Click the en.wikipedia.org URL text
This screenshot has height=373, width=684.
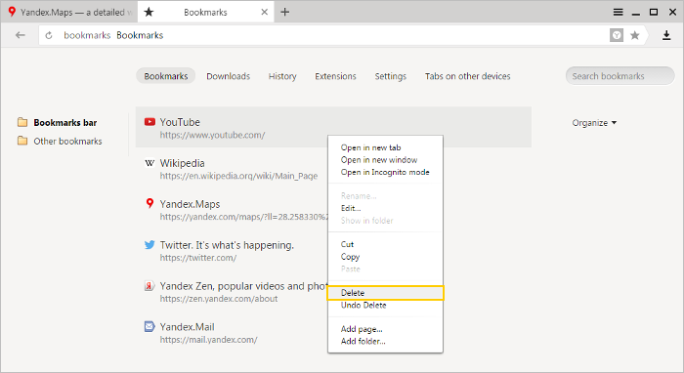(x=238, y=176)
